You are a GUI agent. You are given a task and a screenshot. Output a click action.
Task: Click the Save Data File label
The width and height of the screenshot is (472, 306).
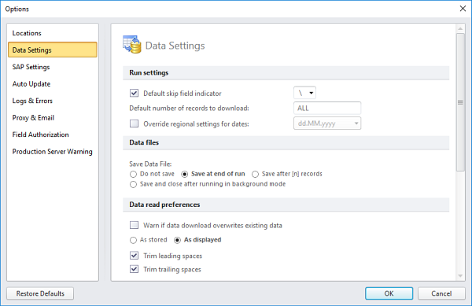click(150, 164)
